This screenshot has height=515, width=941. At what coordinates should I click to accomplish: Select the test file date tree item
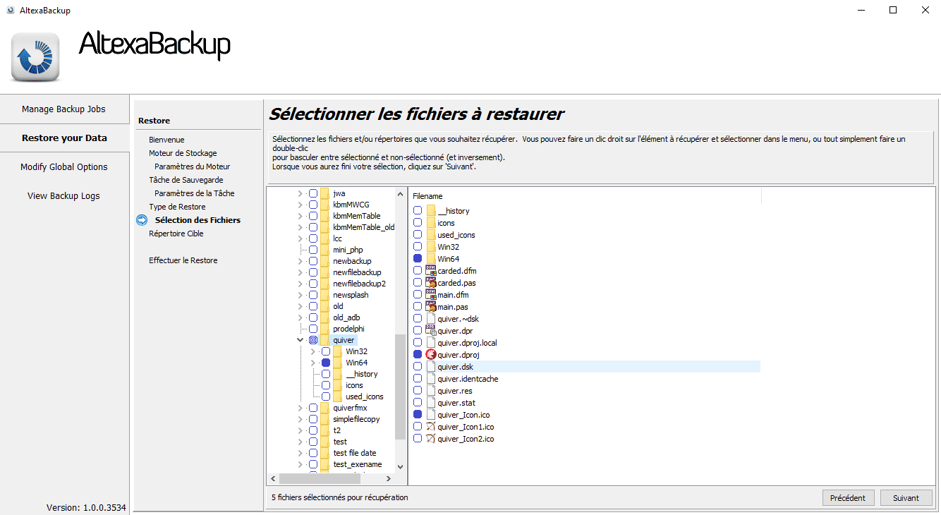(354, 453)
